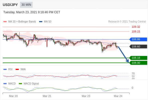148x100 pixels.
Task: Click the MACD Signal green swatch
Action: [20, 84]
